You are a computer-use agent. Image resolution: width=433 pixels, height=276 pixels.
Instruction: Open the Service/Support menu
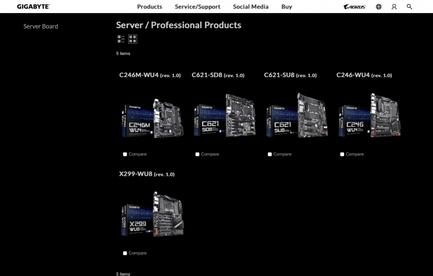click(197, 6)
